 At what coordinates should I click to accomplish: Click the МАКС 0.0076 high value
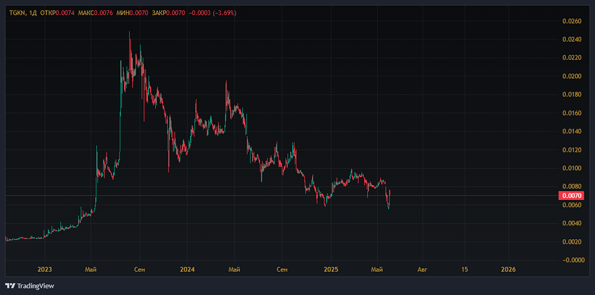click(95, 13)
